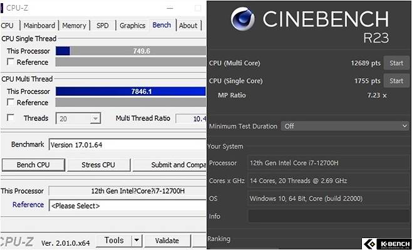
Task: Start the CPU Multi Core test
Action: point(396,63)
